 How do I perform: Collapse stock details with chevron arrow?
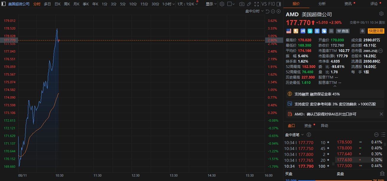click(x=334, y=86)
